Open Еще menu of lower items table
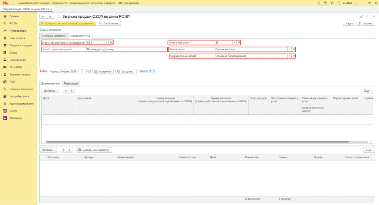 (x=369, y=150)
